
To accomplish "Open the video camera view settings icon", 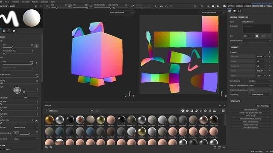I will pos(218,6).
